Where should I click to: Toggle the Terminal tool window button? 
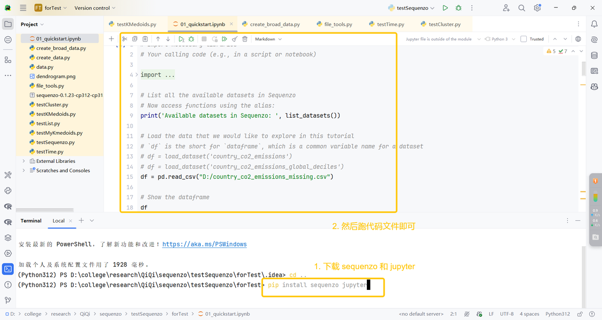[x=8, y=269]
